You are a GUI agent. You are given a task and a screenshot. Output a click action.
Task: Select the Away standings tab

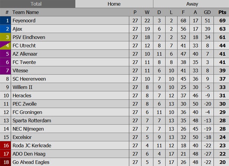pos(192,4)
